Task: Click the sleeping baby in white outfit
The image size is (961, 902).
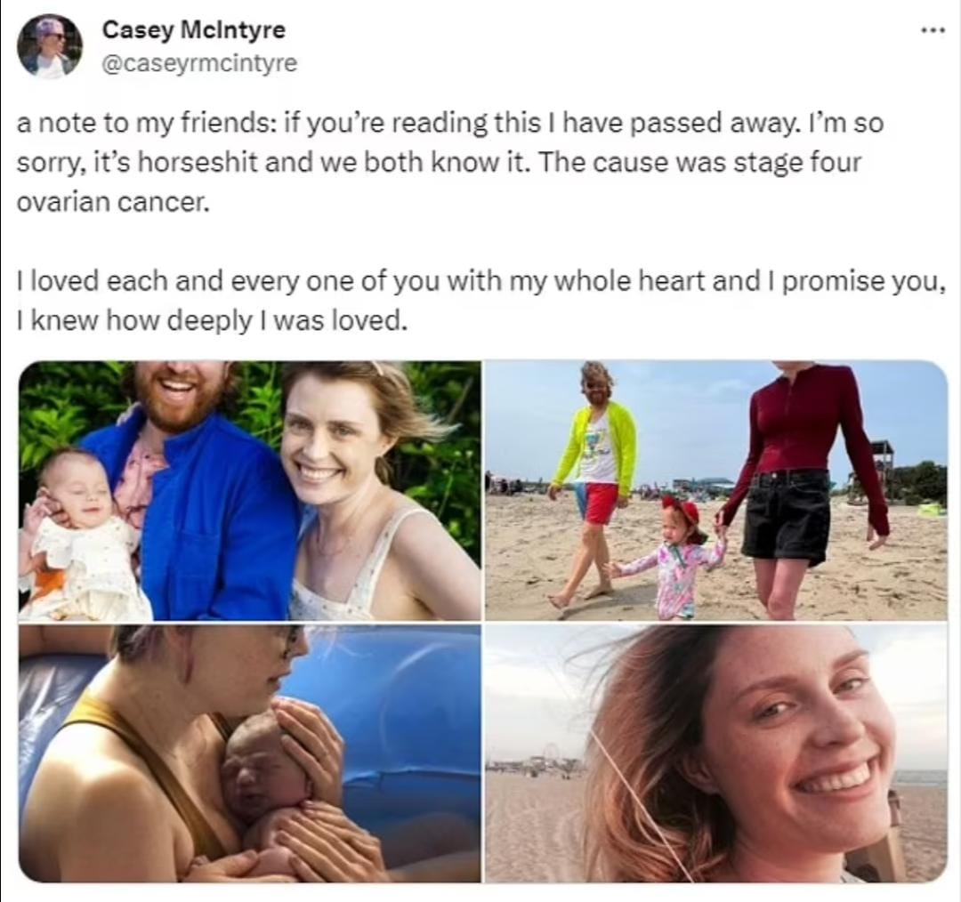Action: click(80, 535)
